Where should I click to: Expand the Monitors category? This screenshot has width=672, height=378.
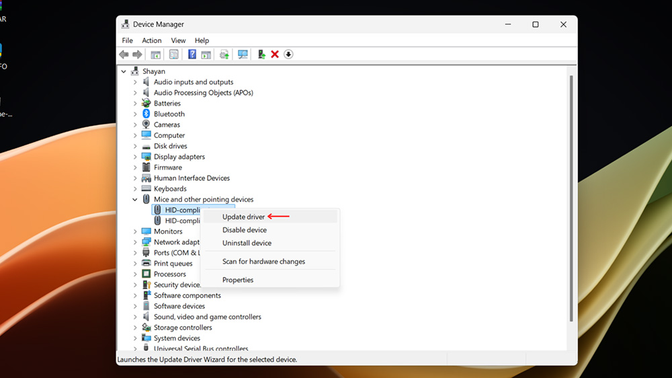click(x=135, y=231)
